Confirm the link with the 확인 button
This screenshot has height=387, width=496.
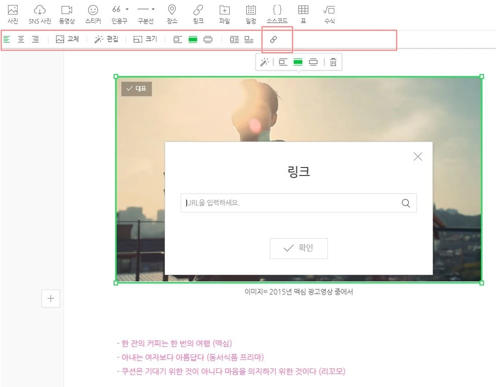tap(298, 248)
